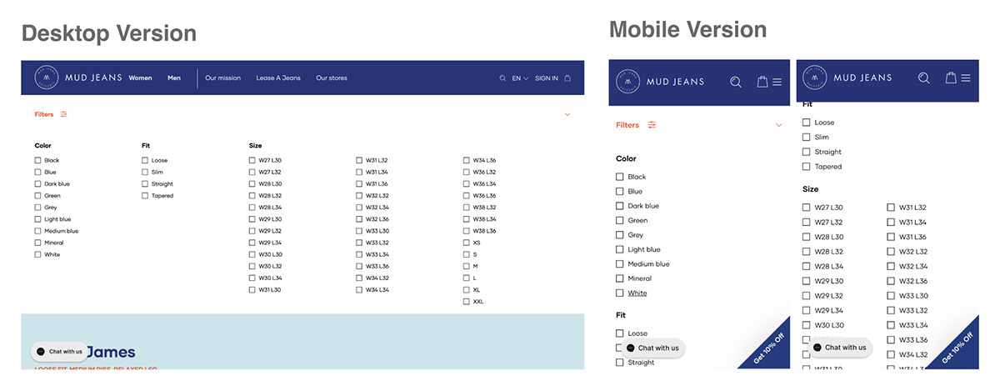Collapse the mobile Filters panel with the chevron
This screenshot has width=1000, height=391.
(778, 125)
